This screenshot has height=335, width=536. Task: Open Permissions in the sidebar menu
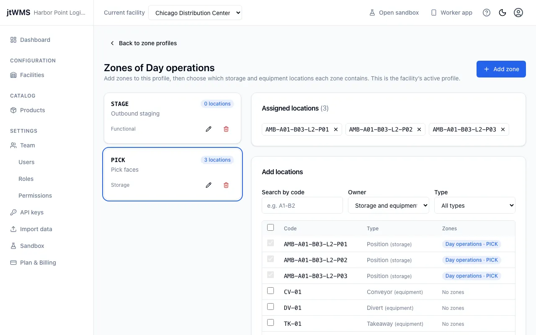[x=35, y=196]
